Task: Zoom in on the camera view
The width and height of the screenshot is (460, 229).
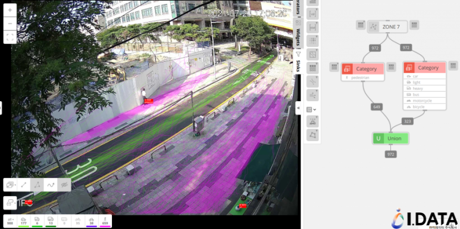Action: (x=10, y=10)
